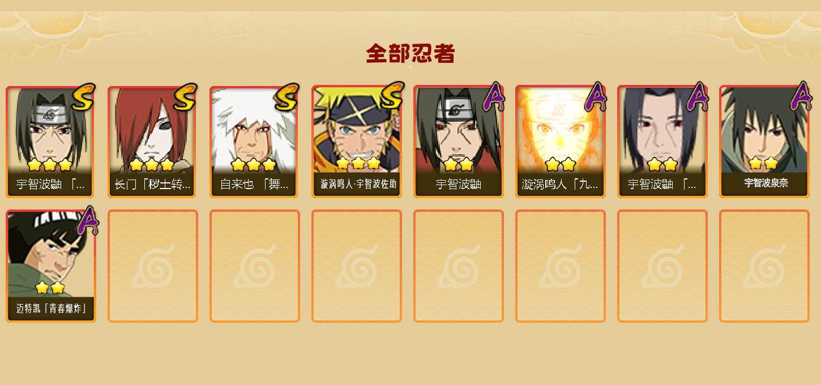Click the two stars on 迈特凯 card
This screenshot has width=821, height=385.
(50, 288)
